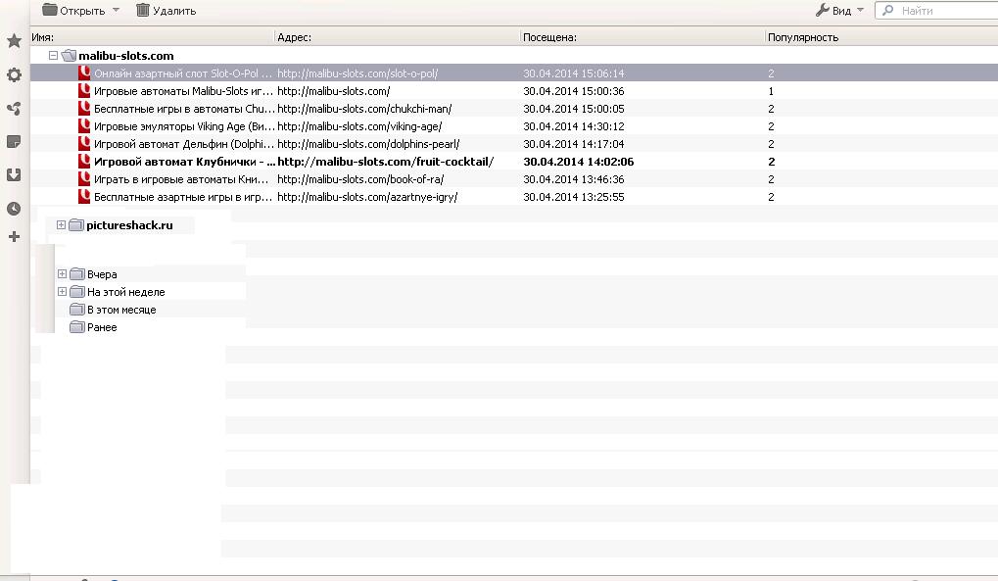Click the http://malibu-slots.com/fruit-cocktail/ address
998x581 pixels.
point(386,162)
